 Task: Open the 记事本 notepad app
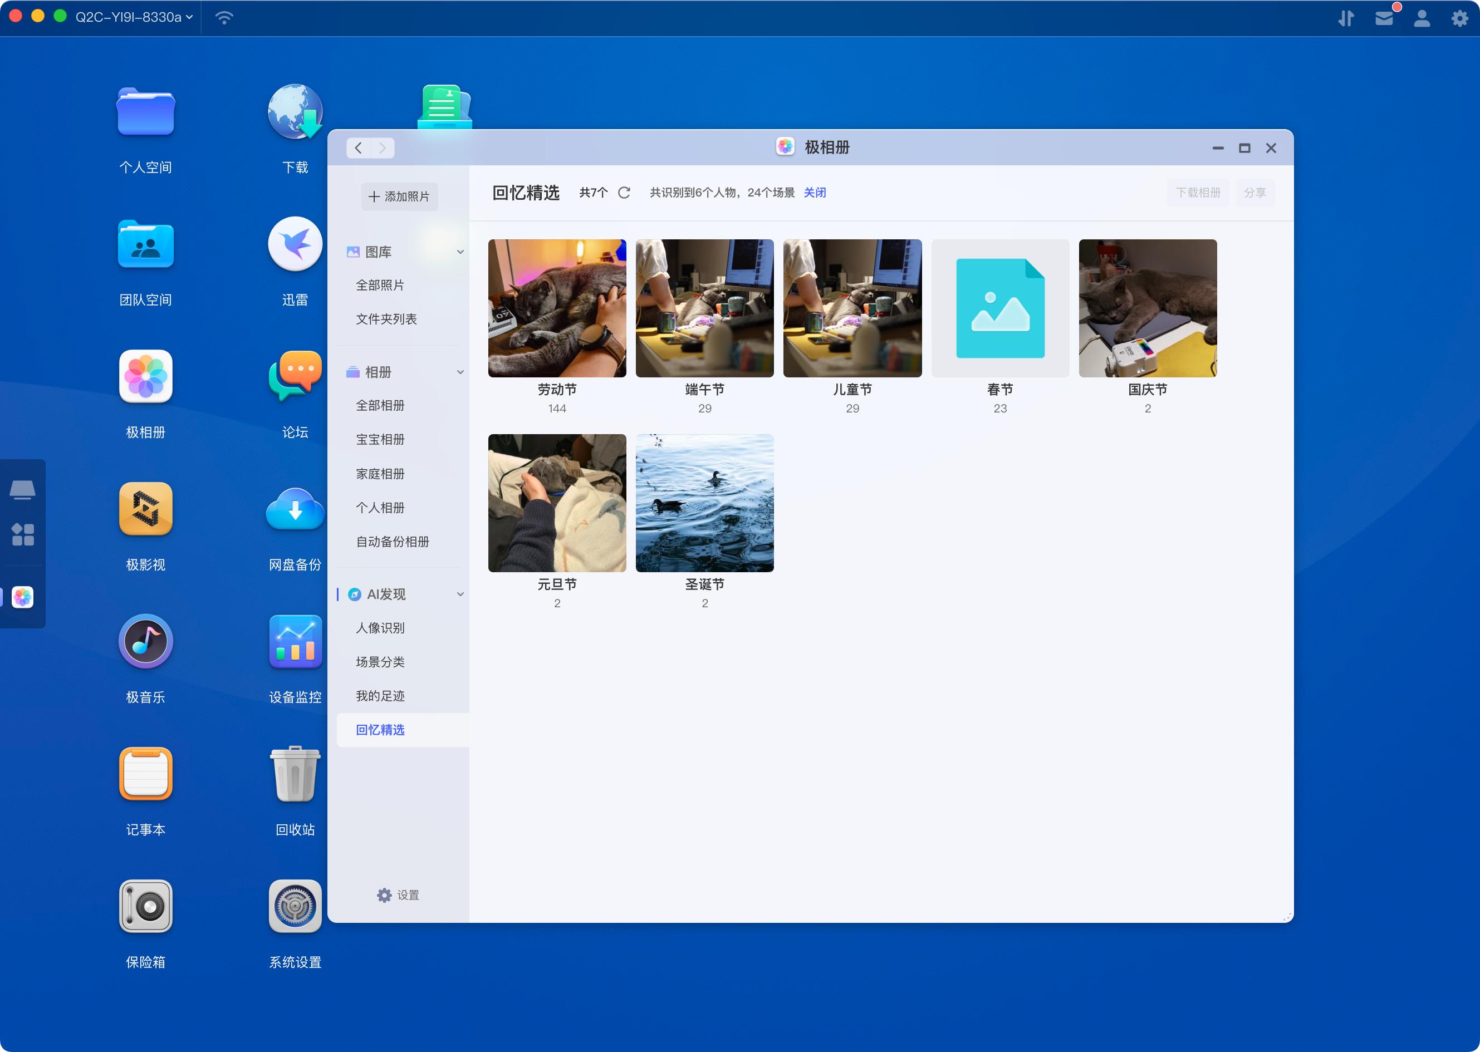pos(145,774)
